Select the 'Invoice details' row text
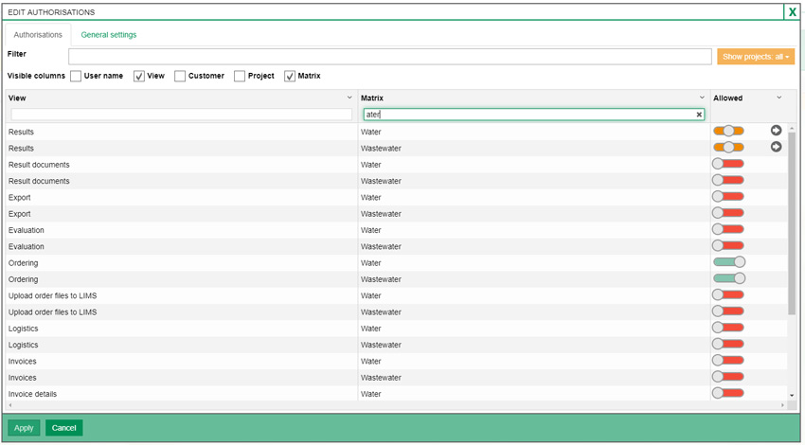The width and height of the screenshot is (805, 445). click(32, 394)
